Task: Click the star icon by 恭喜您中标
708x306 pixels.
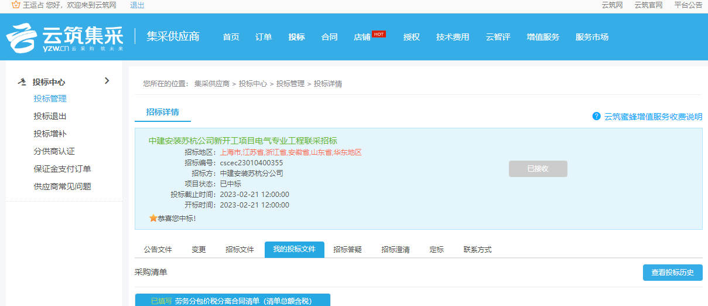Action: click(x=153, y=218)
